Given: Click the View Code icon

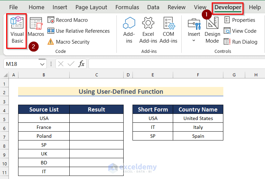Looking at the screenshot, I should [x=227, y=31].
